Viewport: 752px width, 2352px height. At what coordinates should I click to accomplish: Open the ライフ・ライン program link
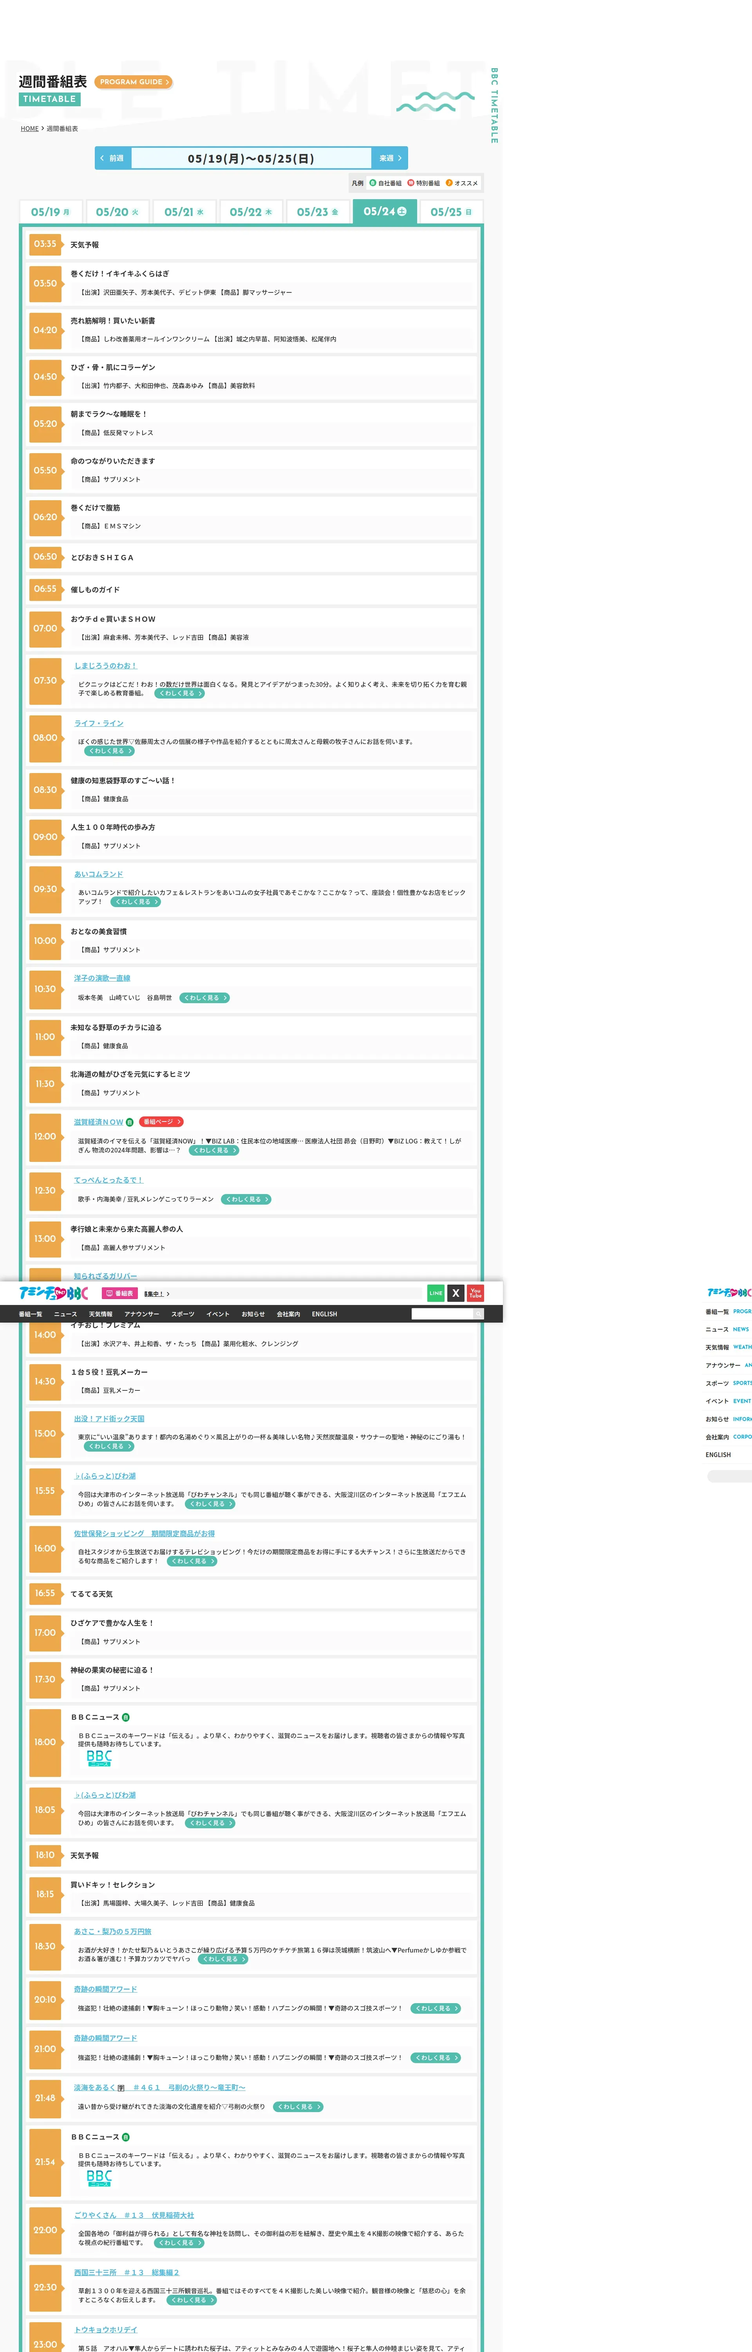pos(99,723)
